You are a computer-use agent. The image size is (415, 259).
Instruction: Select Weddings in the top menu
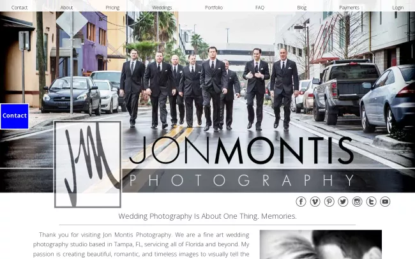tap(162, 8)
